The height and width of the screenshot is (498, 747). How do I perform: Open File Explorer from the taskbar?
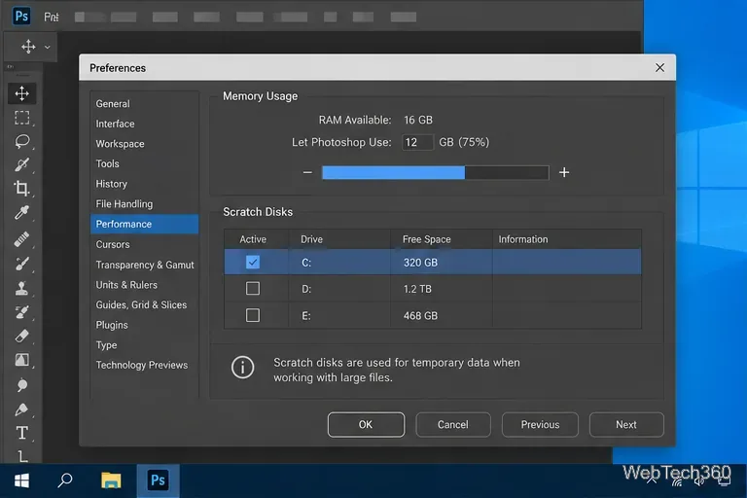tap(111, 480)
